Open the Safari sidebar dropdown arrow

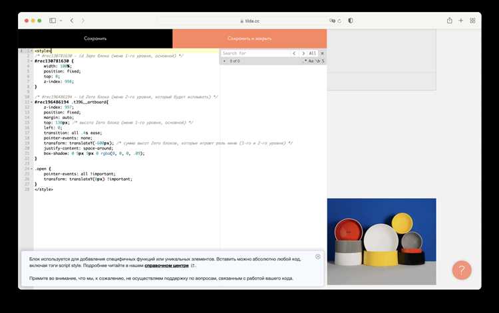(x=61, y=21)
